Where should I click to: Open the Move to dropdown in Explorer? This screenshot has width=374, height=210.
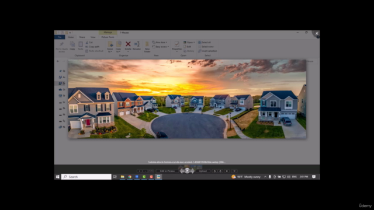110,47
